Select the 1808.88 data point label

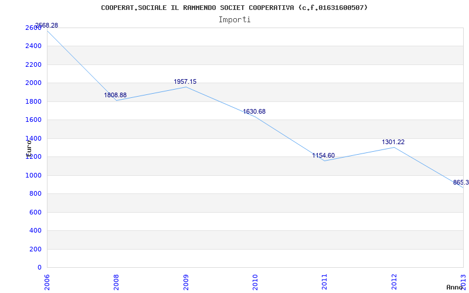click(115, 95)
